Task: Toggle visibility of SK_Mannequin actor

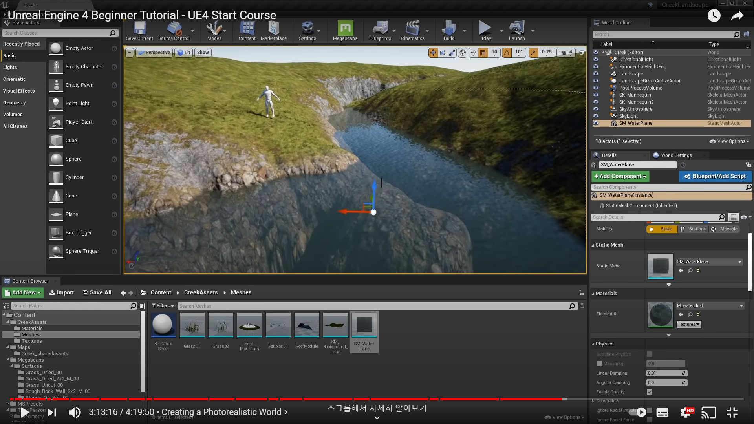Action: coord(596,95)
